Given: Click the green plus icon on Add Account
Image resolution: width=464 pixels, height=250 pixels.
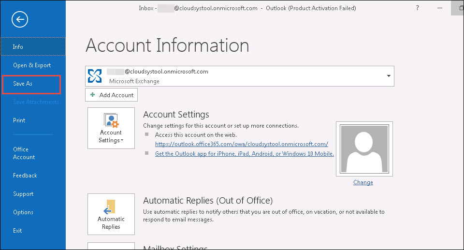Looking at the screenshot, I should (x=93, y=95).
